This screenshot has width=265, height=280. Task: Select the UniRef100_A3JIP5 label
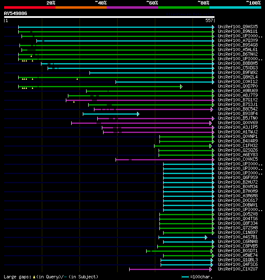pos(238,127)
